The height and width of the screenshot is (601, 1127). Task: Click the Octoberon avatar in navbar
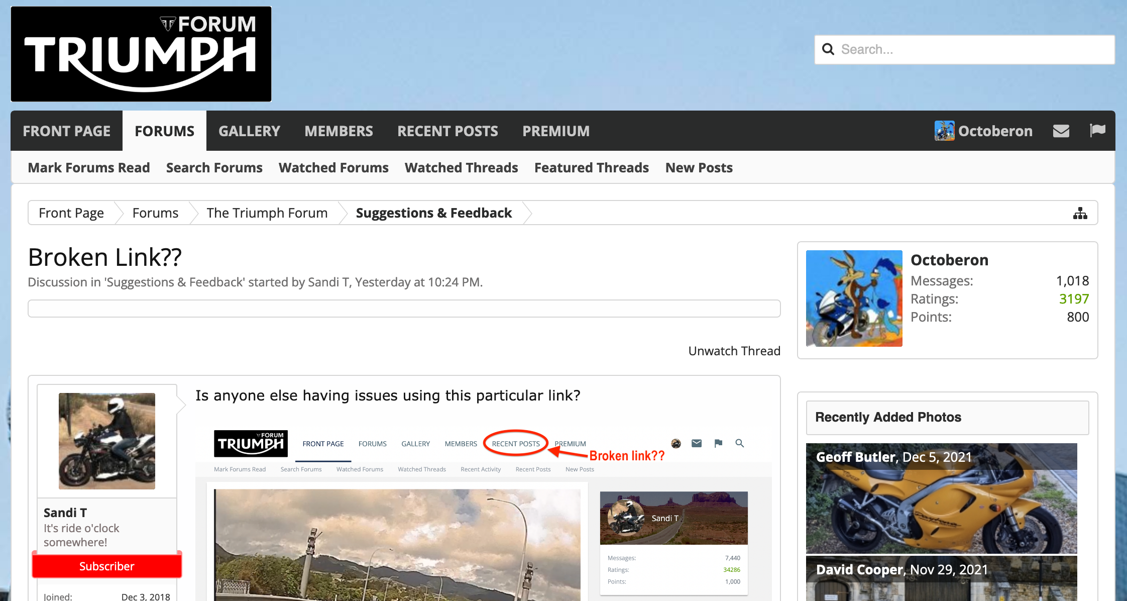944,131
